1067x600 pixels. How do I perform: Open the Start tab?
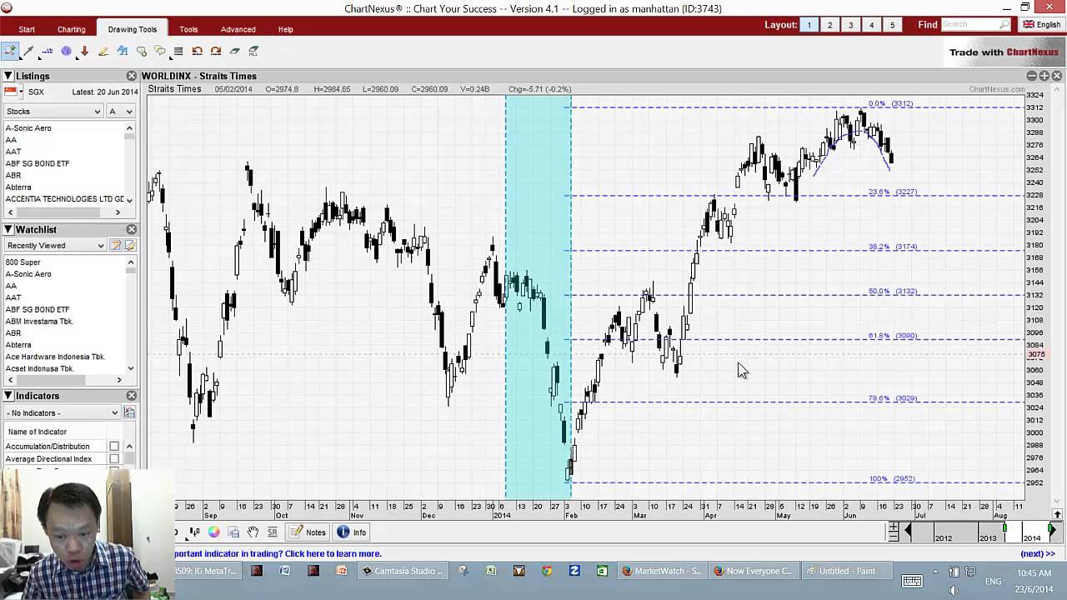27,29
